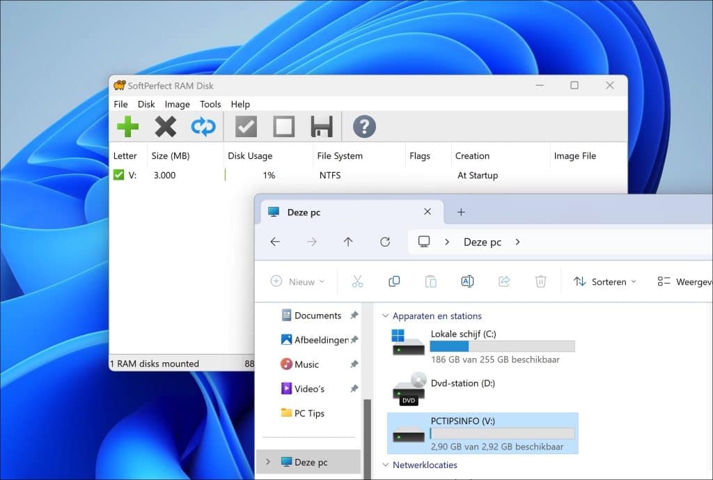Click the empty square toolbar icon
Viewport: 713px width, 480px height.
click(x=284, y=127)
